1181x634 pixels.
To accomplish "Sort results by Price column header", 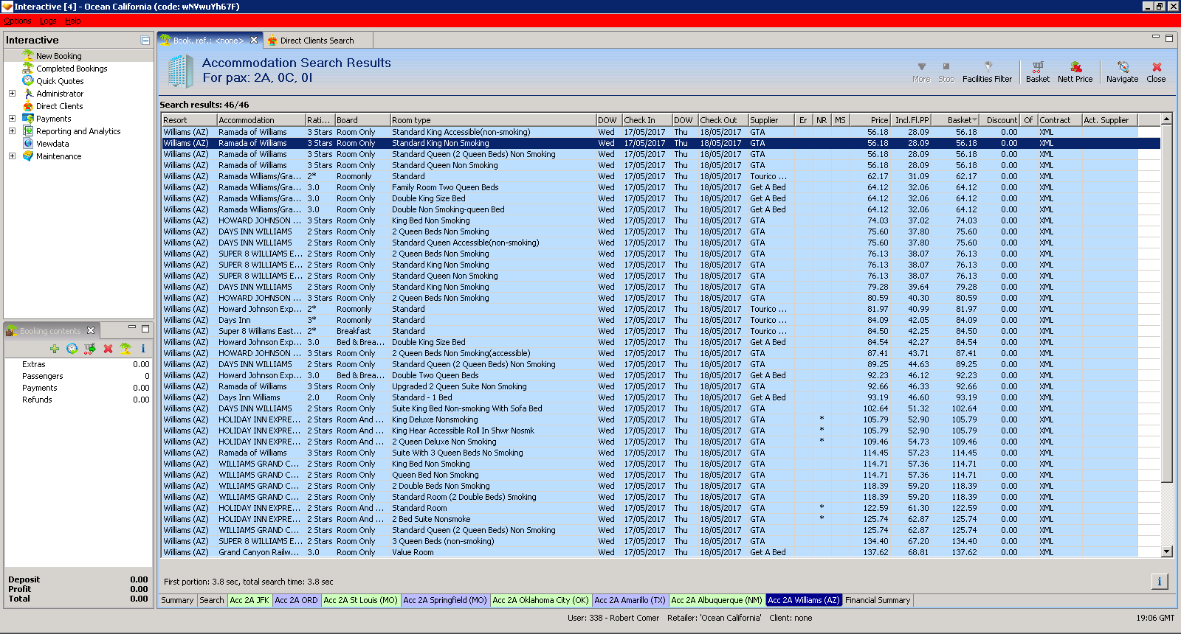I will (872, 120).
